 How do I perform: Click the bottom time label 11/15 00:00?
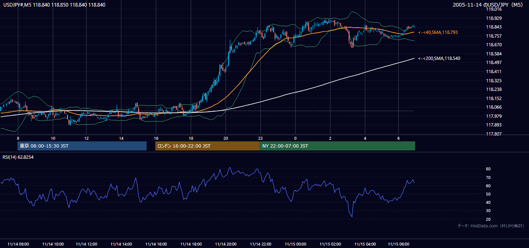click(x=296, y=244)
